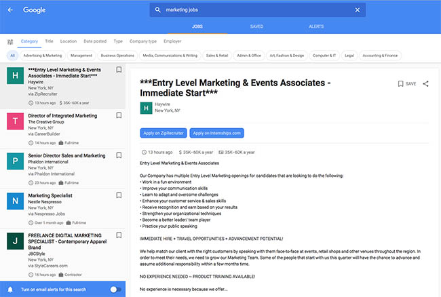The height and width of the screenshot is (297, 441).
Task: Choose the Legal category chip
Action: point(349,56)
